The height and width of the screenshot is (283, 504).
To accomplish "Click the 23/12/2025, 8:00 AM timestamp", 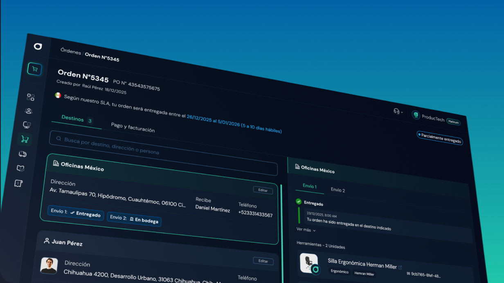I will 322,215.
